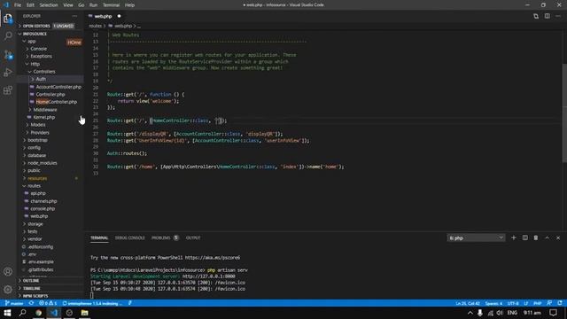Open the Selection menu
567x319 pixels.
[49, 5]
